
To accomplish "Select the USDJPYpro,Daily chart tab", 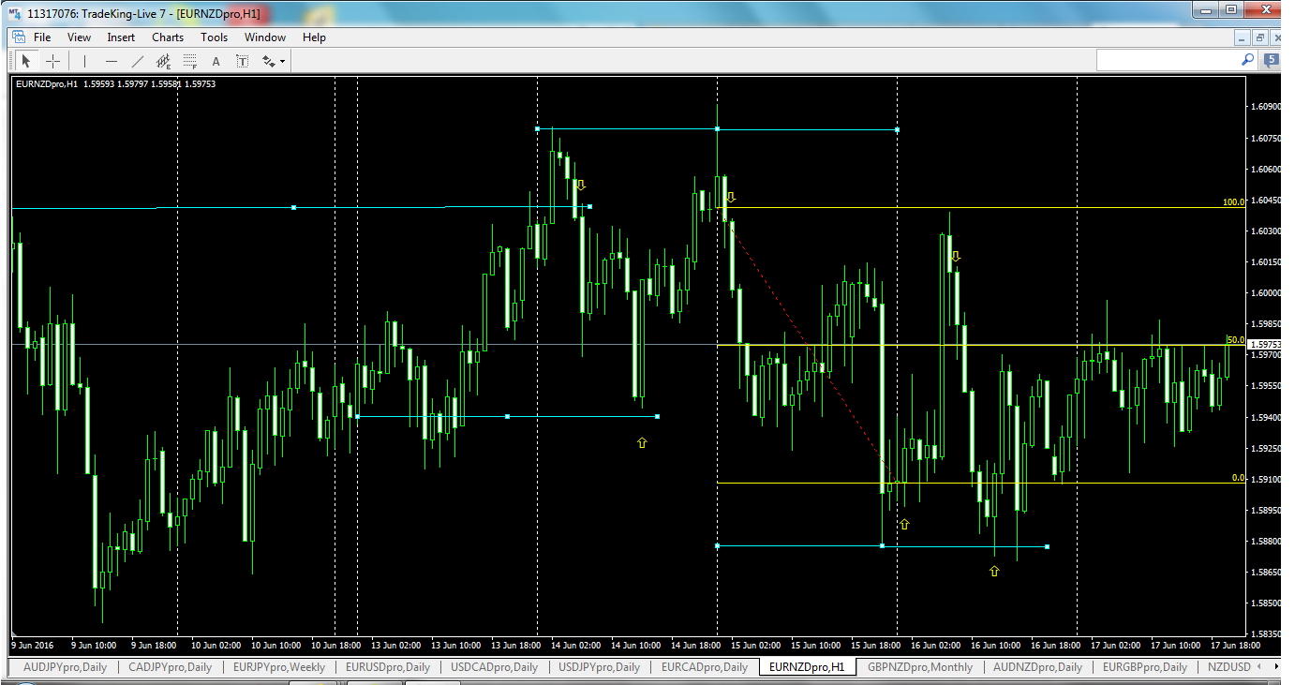I will click(x=598, y=667).
